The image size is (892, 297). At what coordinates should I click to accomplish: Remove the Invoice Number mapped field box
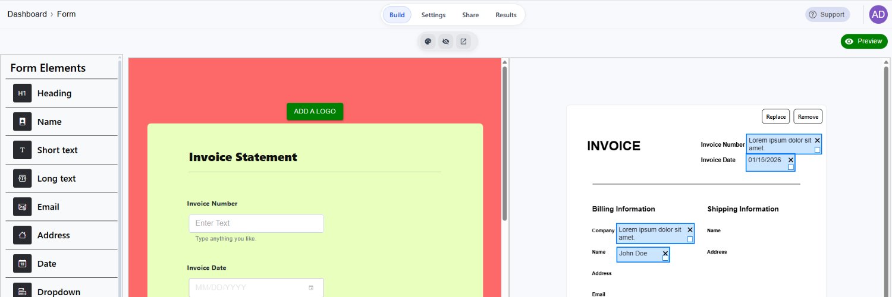(x=817, y=140)
